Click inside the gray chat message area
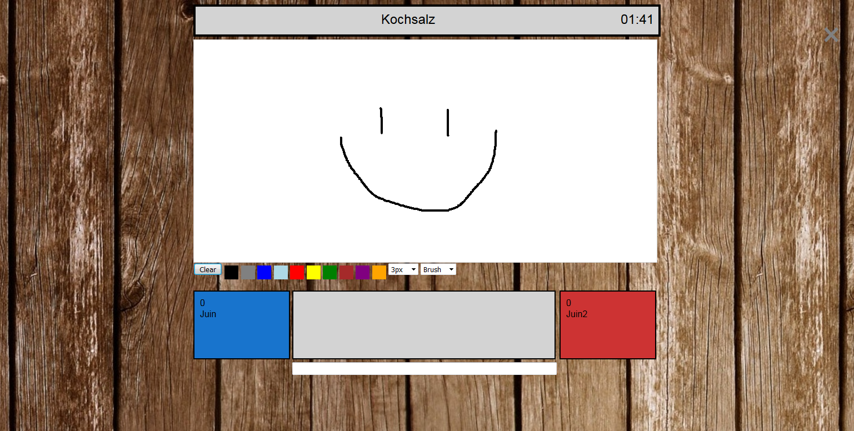Viewport: 854px width, 431px height. 424,325
